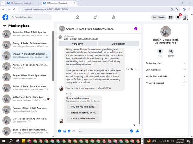Open the Groups icon in top navigation
The height and width of the screenshot is (144, 193).
pyautogui.click(x=113, y=17)
